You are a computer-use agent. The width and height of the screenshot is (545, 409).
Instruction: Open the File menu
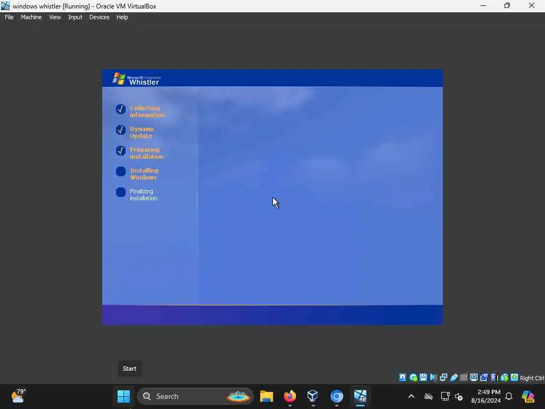click(x=9, y=17)
